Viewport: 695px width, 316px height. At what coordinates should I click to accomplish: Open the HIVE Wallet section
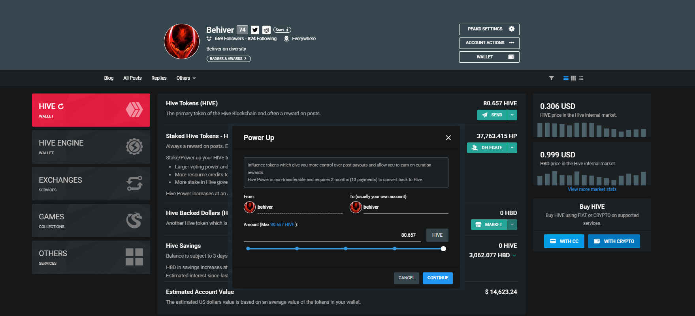pos(91,110)
